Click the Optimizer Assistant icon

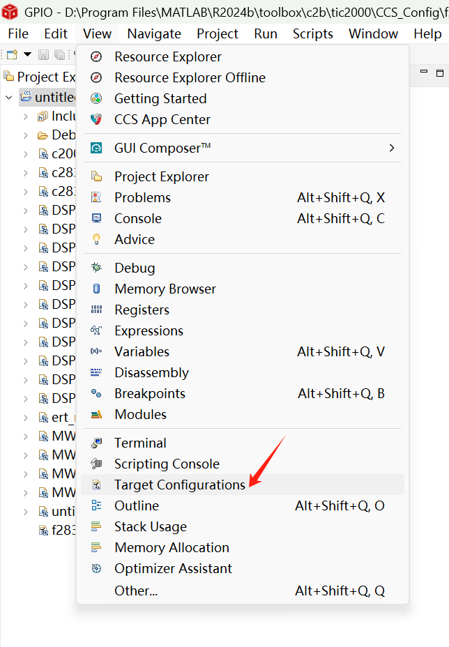(96, 569)
